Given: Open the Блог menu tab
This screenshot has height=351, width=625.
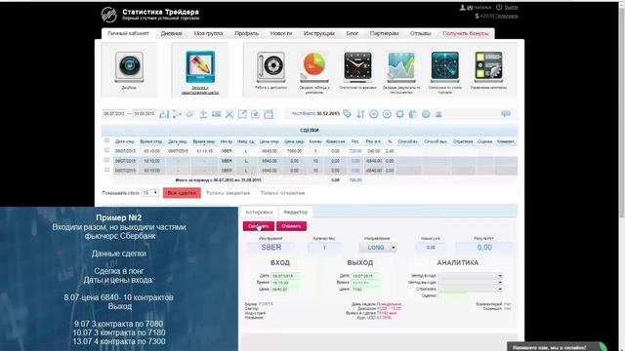Looking at the screenshot, I should point(352,33).
